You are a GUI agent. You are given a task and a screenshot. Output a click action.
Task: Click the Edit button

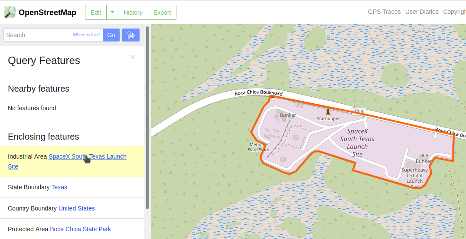pos(96,13)
